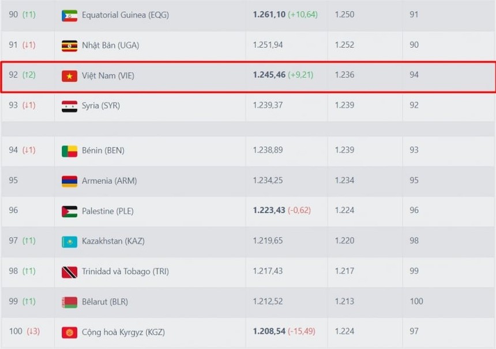The height and width of the screenshot is (349, 496).
Task: Click Vietnam's points value 1.245,46
Action: (x=269, y=75)
